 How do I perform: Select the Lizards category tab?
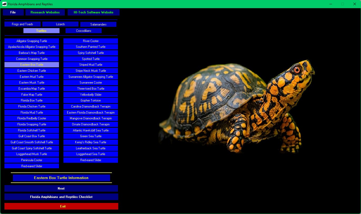tap(60, 24)
